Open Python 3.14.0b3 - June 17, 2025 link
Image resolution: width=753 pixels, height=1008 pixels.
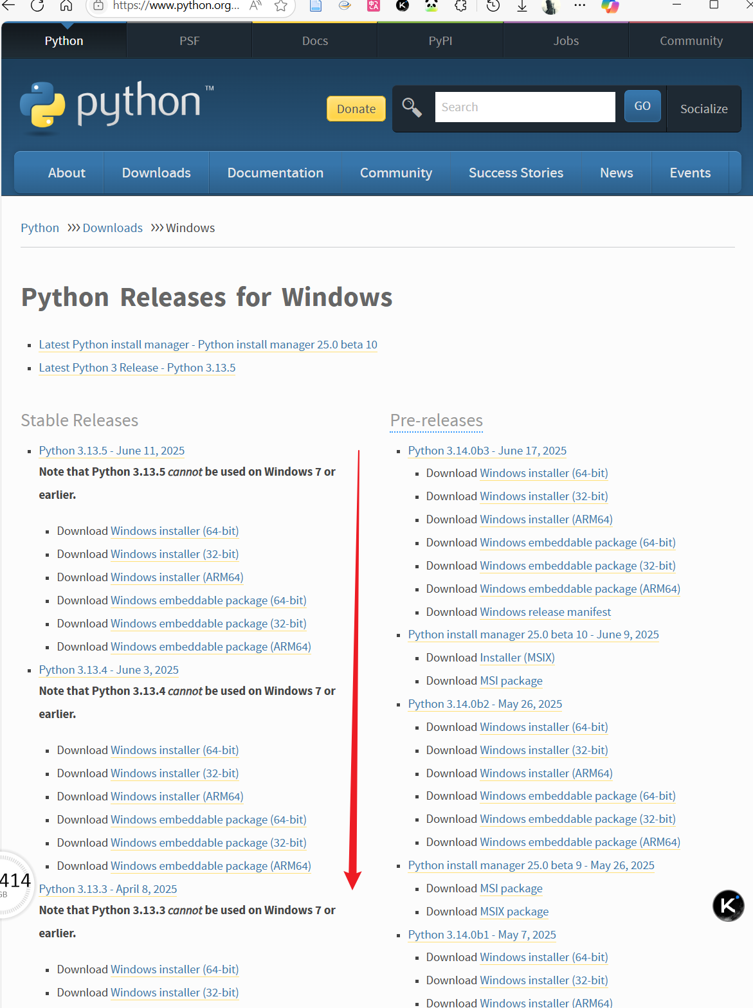487,451
